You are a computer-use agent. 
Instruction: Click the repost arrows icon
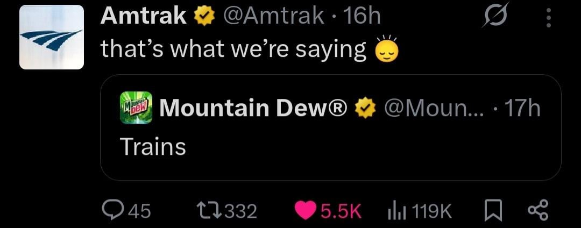208,211
